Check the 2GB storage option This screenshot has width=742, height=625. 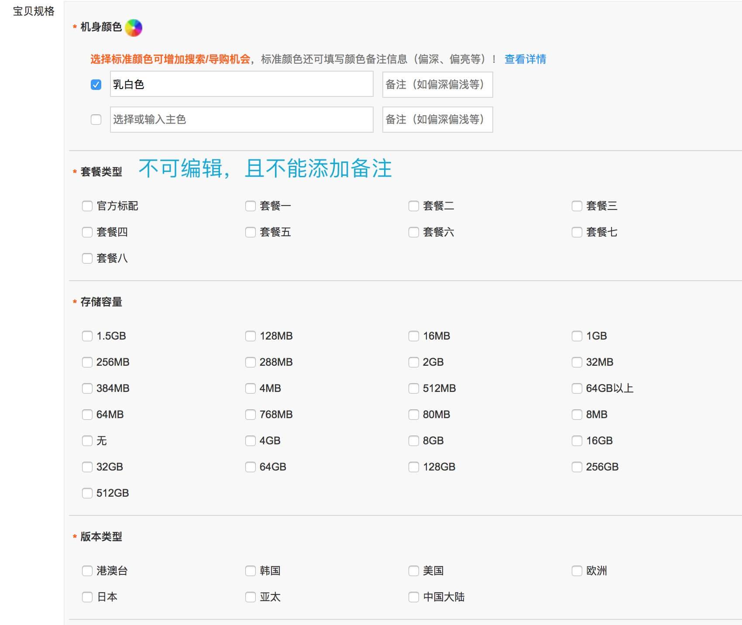[414, 362]
